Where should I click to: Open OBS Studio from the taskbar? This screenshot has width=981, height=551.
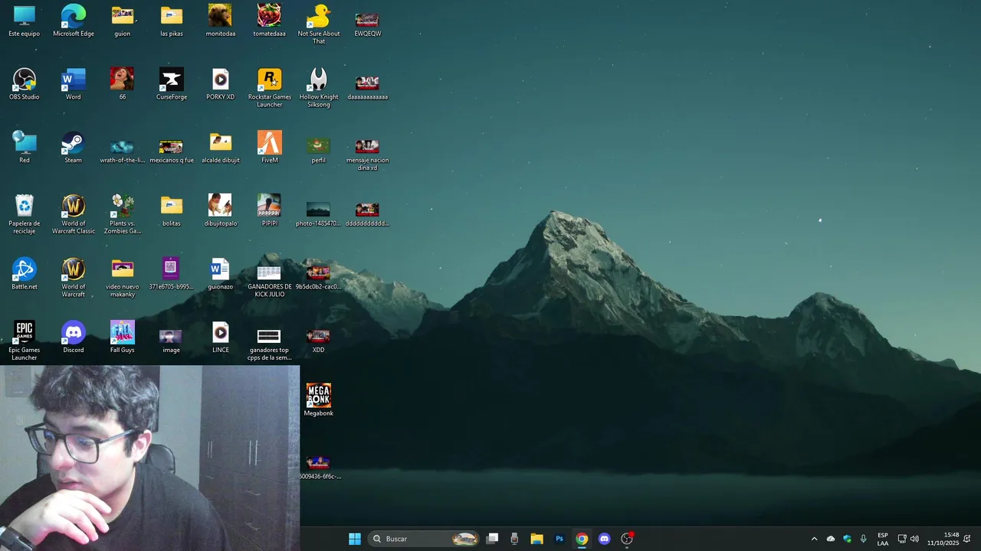[x=627, y=539]
